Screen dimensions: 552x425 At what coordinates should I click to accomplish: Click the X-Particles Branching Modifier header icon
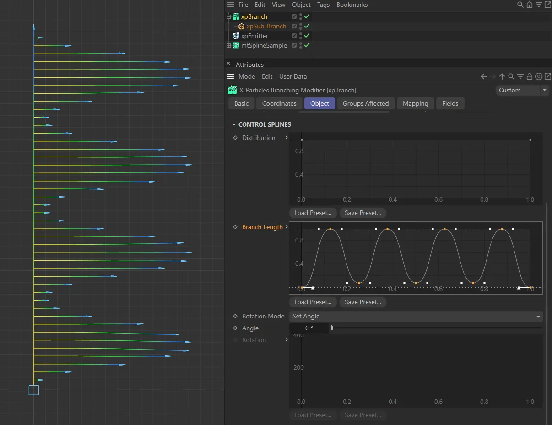tap(232, 90)
